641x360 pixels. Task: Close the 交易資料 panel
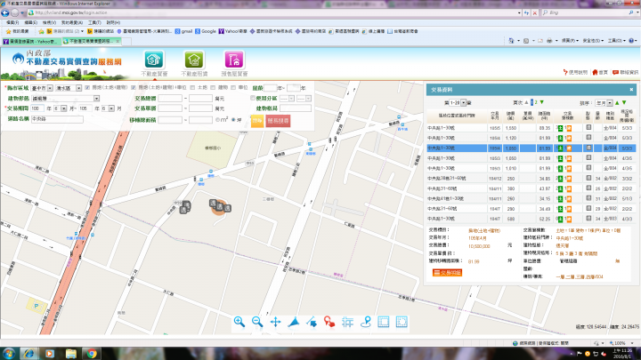[631, 90]
